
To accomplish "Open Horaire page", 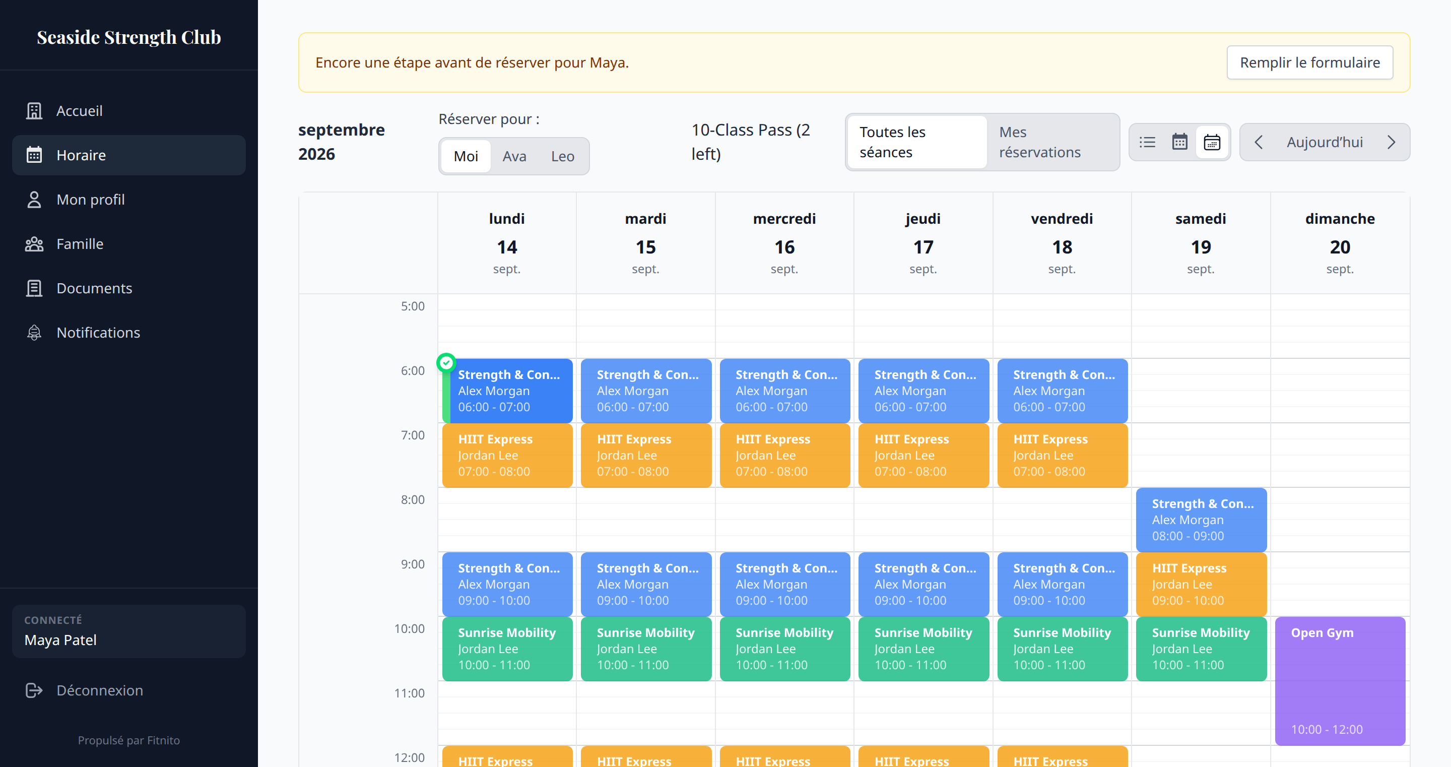I will (x=129, y=155).
